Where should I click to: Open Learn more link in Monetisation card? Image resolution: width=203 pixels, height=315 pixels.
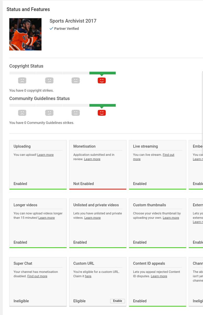click(92, 159)
